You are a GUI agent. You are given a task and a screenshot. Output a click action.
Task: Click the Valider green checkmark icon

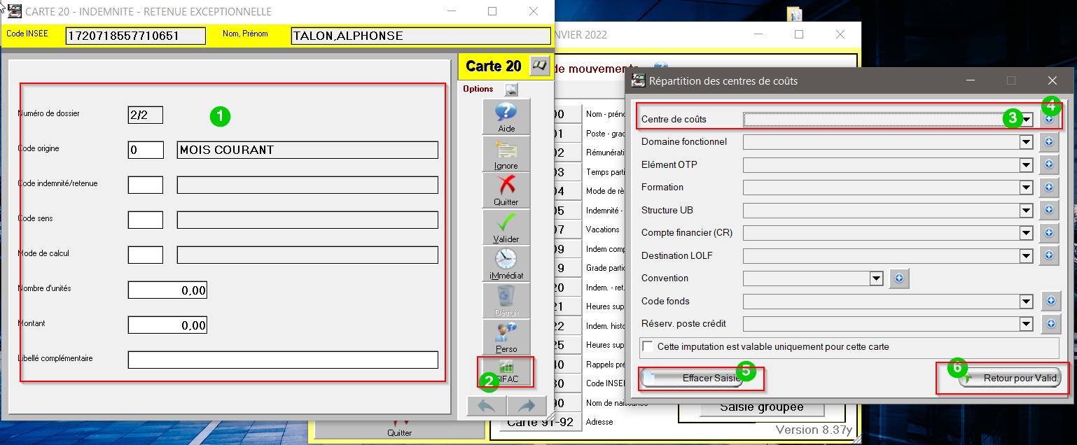click(506, 227)
